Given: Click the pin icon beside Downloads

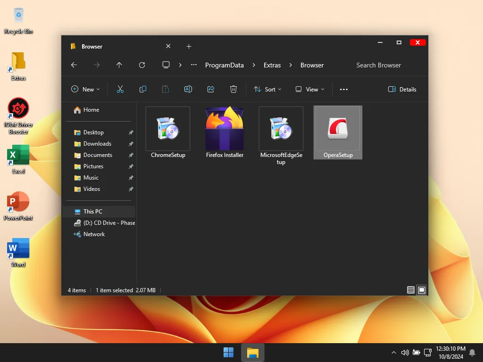Looking at the screenshot, I should click(x=131, y=144).
